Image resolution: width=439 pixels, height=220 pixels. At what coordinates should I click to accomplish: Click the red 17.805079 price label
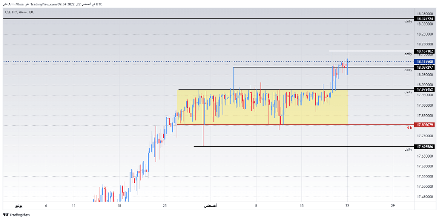point(425,125)
